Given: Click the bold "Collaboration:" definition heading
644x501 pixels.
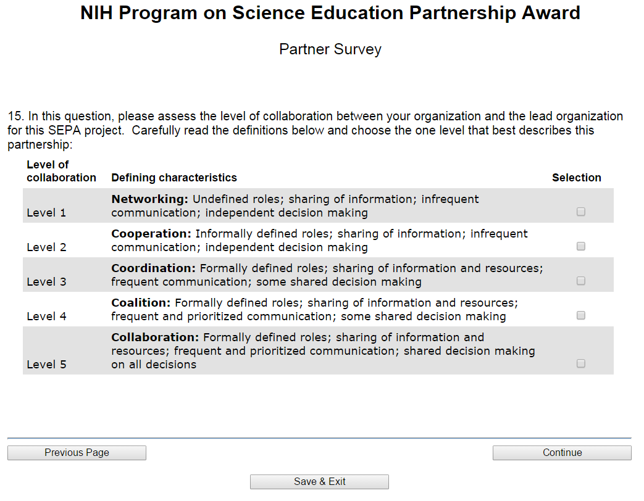Looking at the screenshot, I should 155,337.
